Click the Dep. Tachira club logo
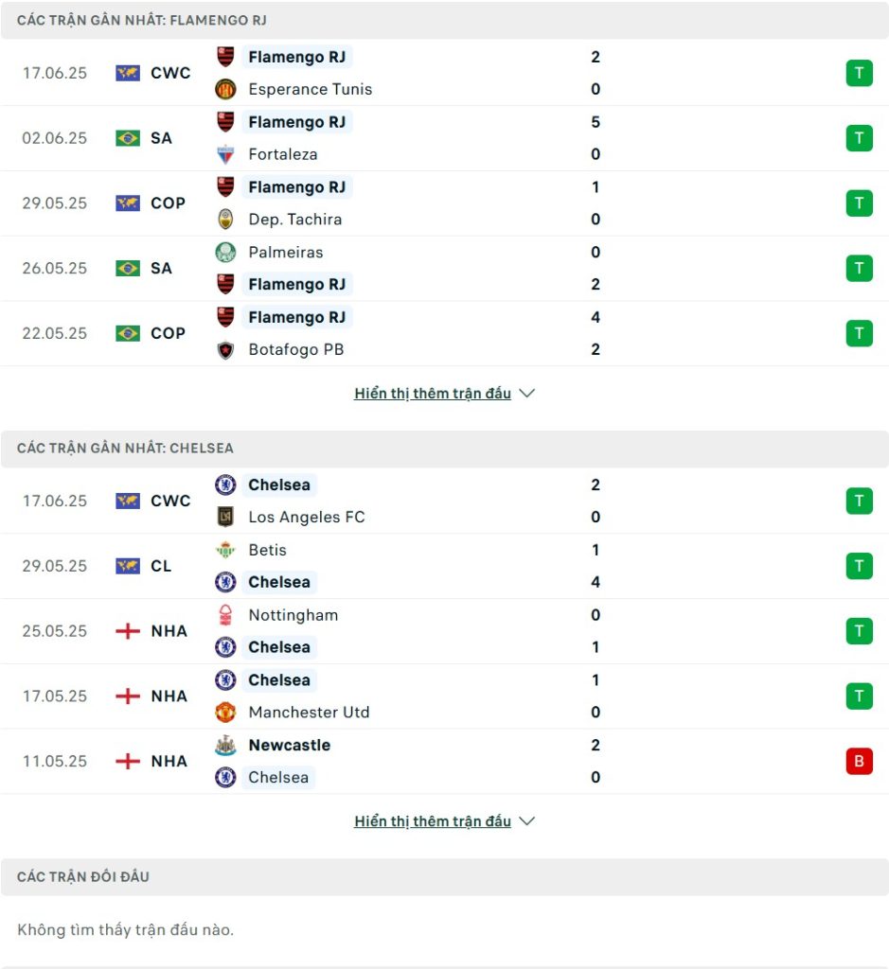The width and height of the screenshot is (889, 969). click(x=225, y=220)
